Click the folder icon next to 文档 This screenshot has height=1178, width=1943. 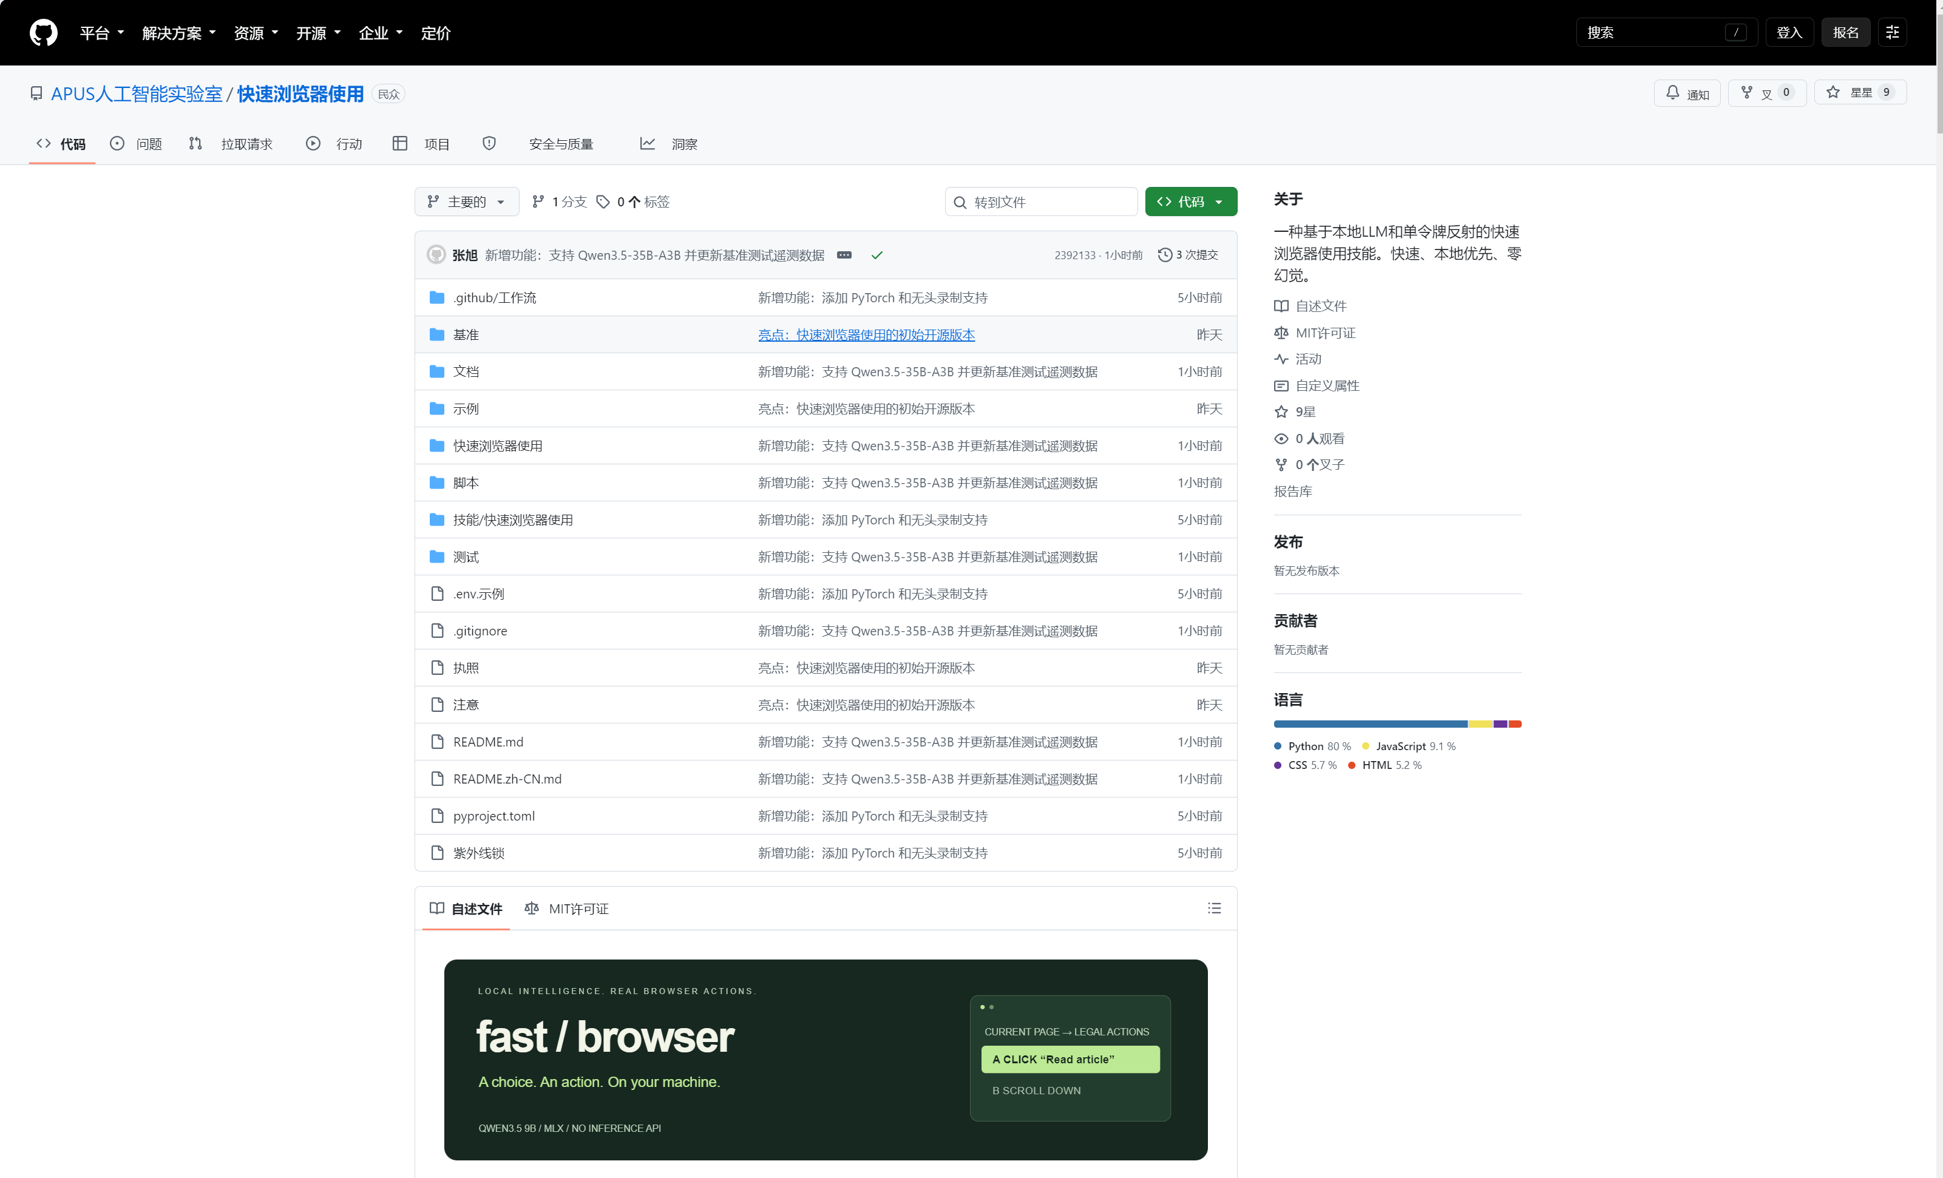[x=437, y=371]
